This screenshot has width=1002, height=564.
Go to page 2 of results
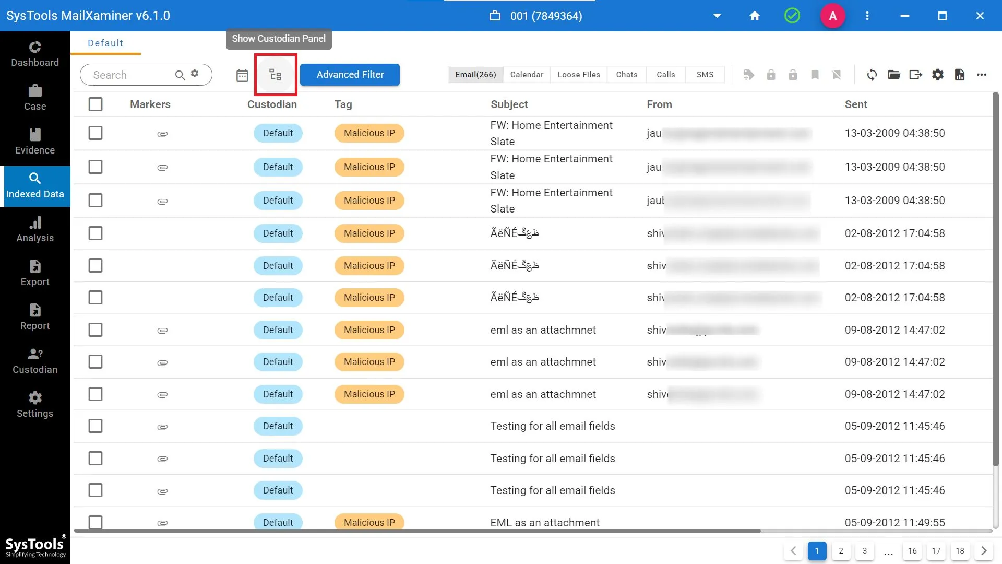841,551
